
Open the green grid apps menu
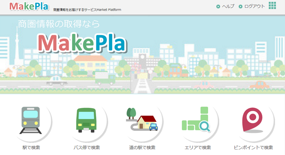point(272,6)
